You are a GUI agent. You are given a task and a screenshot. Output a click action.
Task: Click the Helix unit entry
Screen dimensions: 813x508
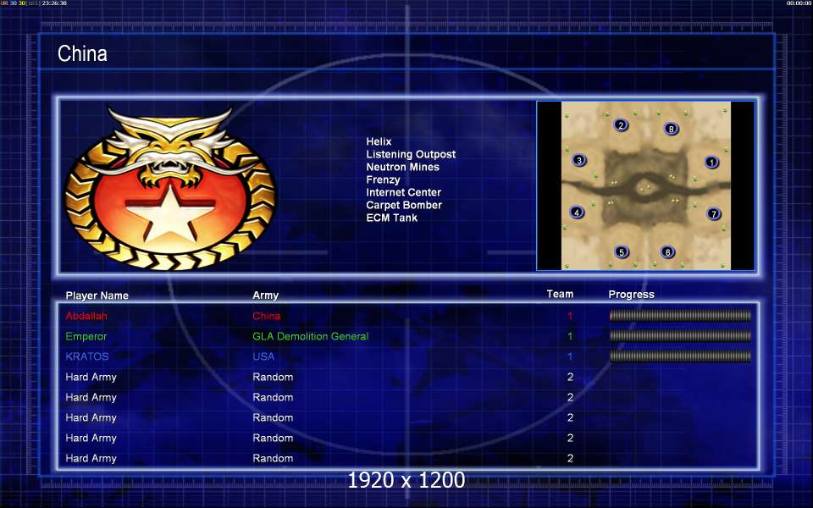[x=379, y=141]
